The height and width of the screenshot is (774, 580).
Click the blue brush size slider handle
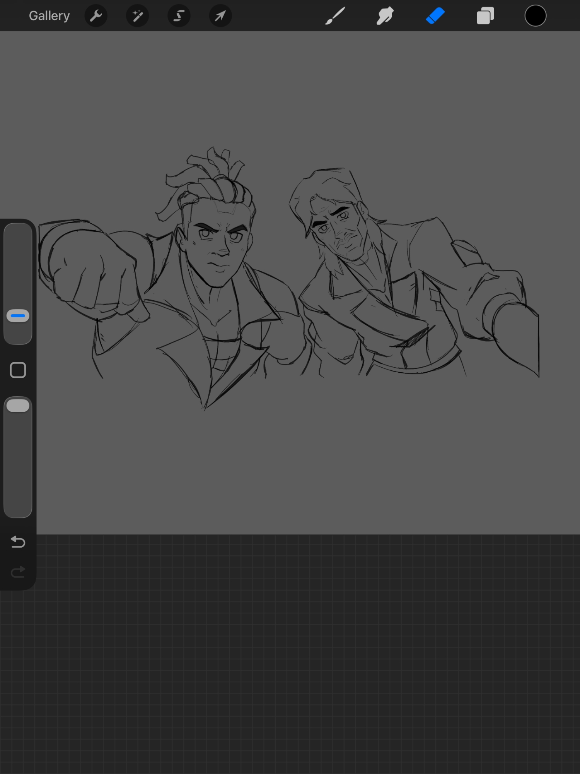point(18,316)
